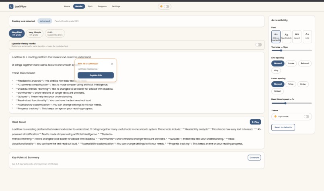
Task: Adjust the Read Aloud speed slider
Action: [x=291, y=103]
